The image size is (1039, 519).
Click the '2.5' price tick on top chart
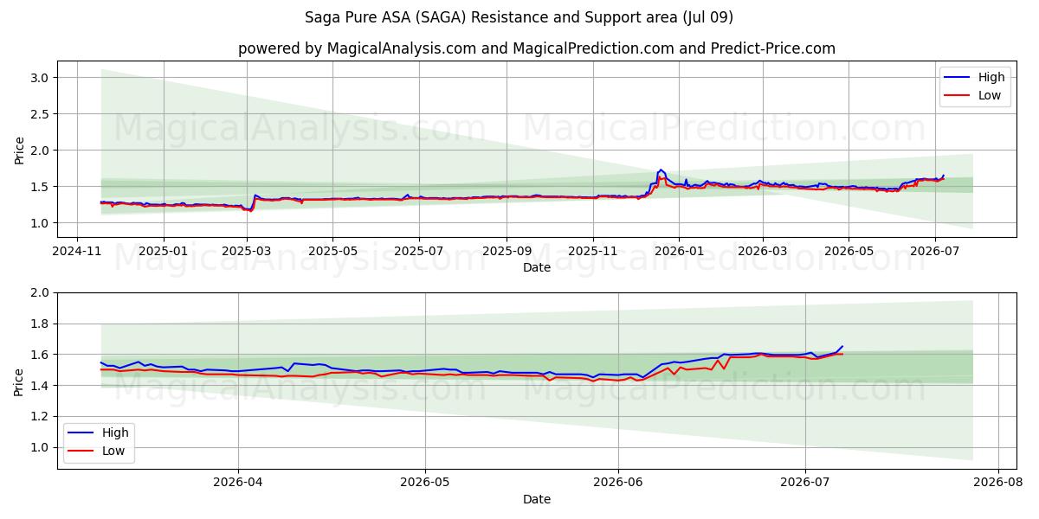click(42, 114)
